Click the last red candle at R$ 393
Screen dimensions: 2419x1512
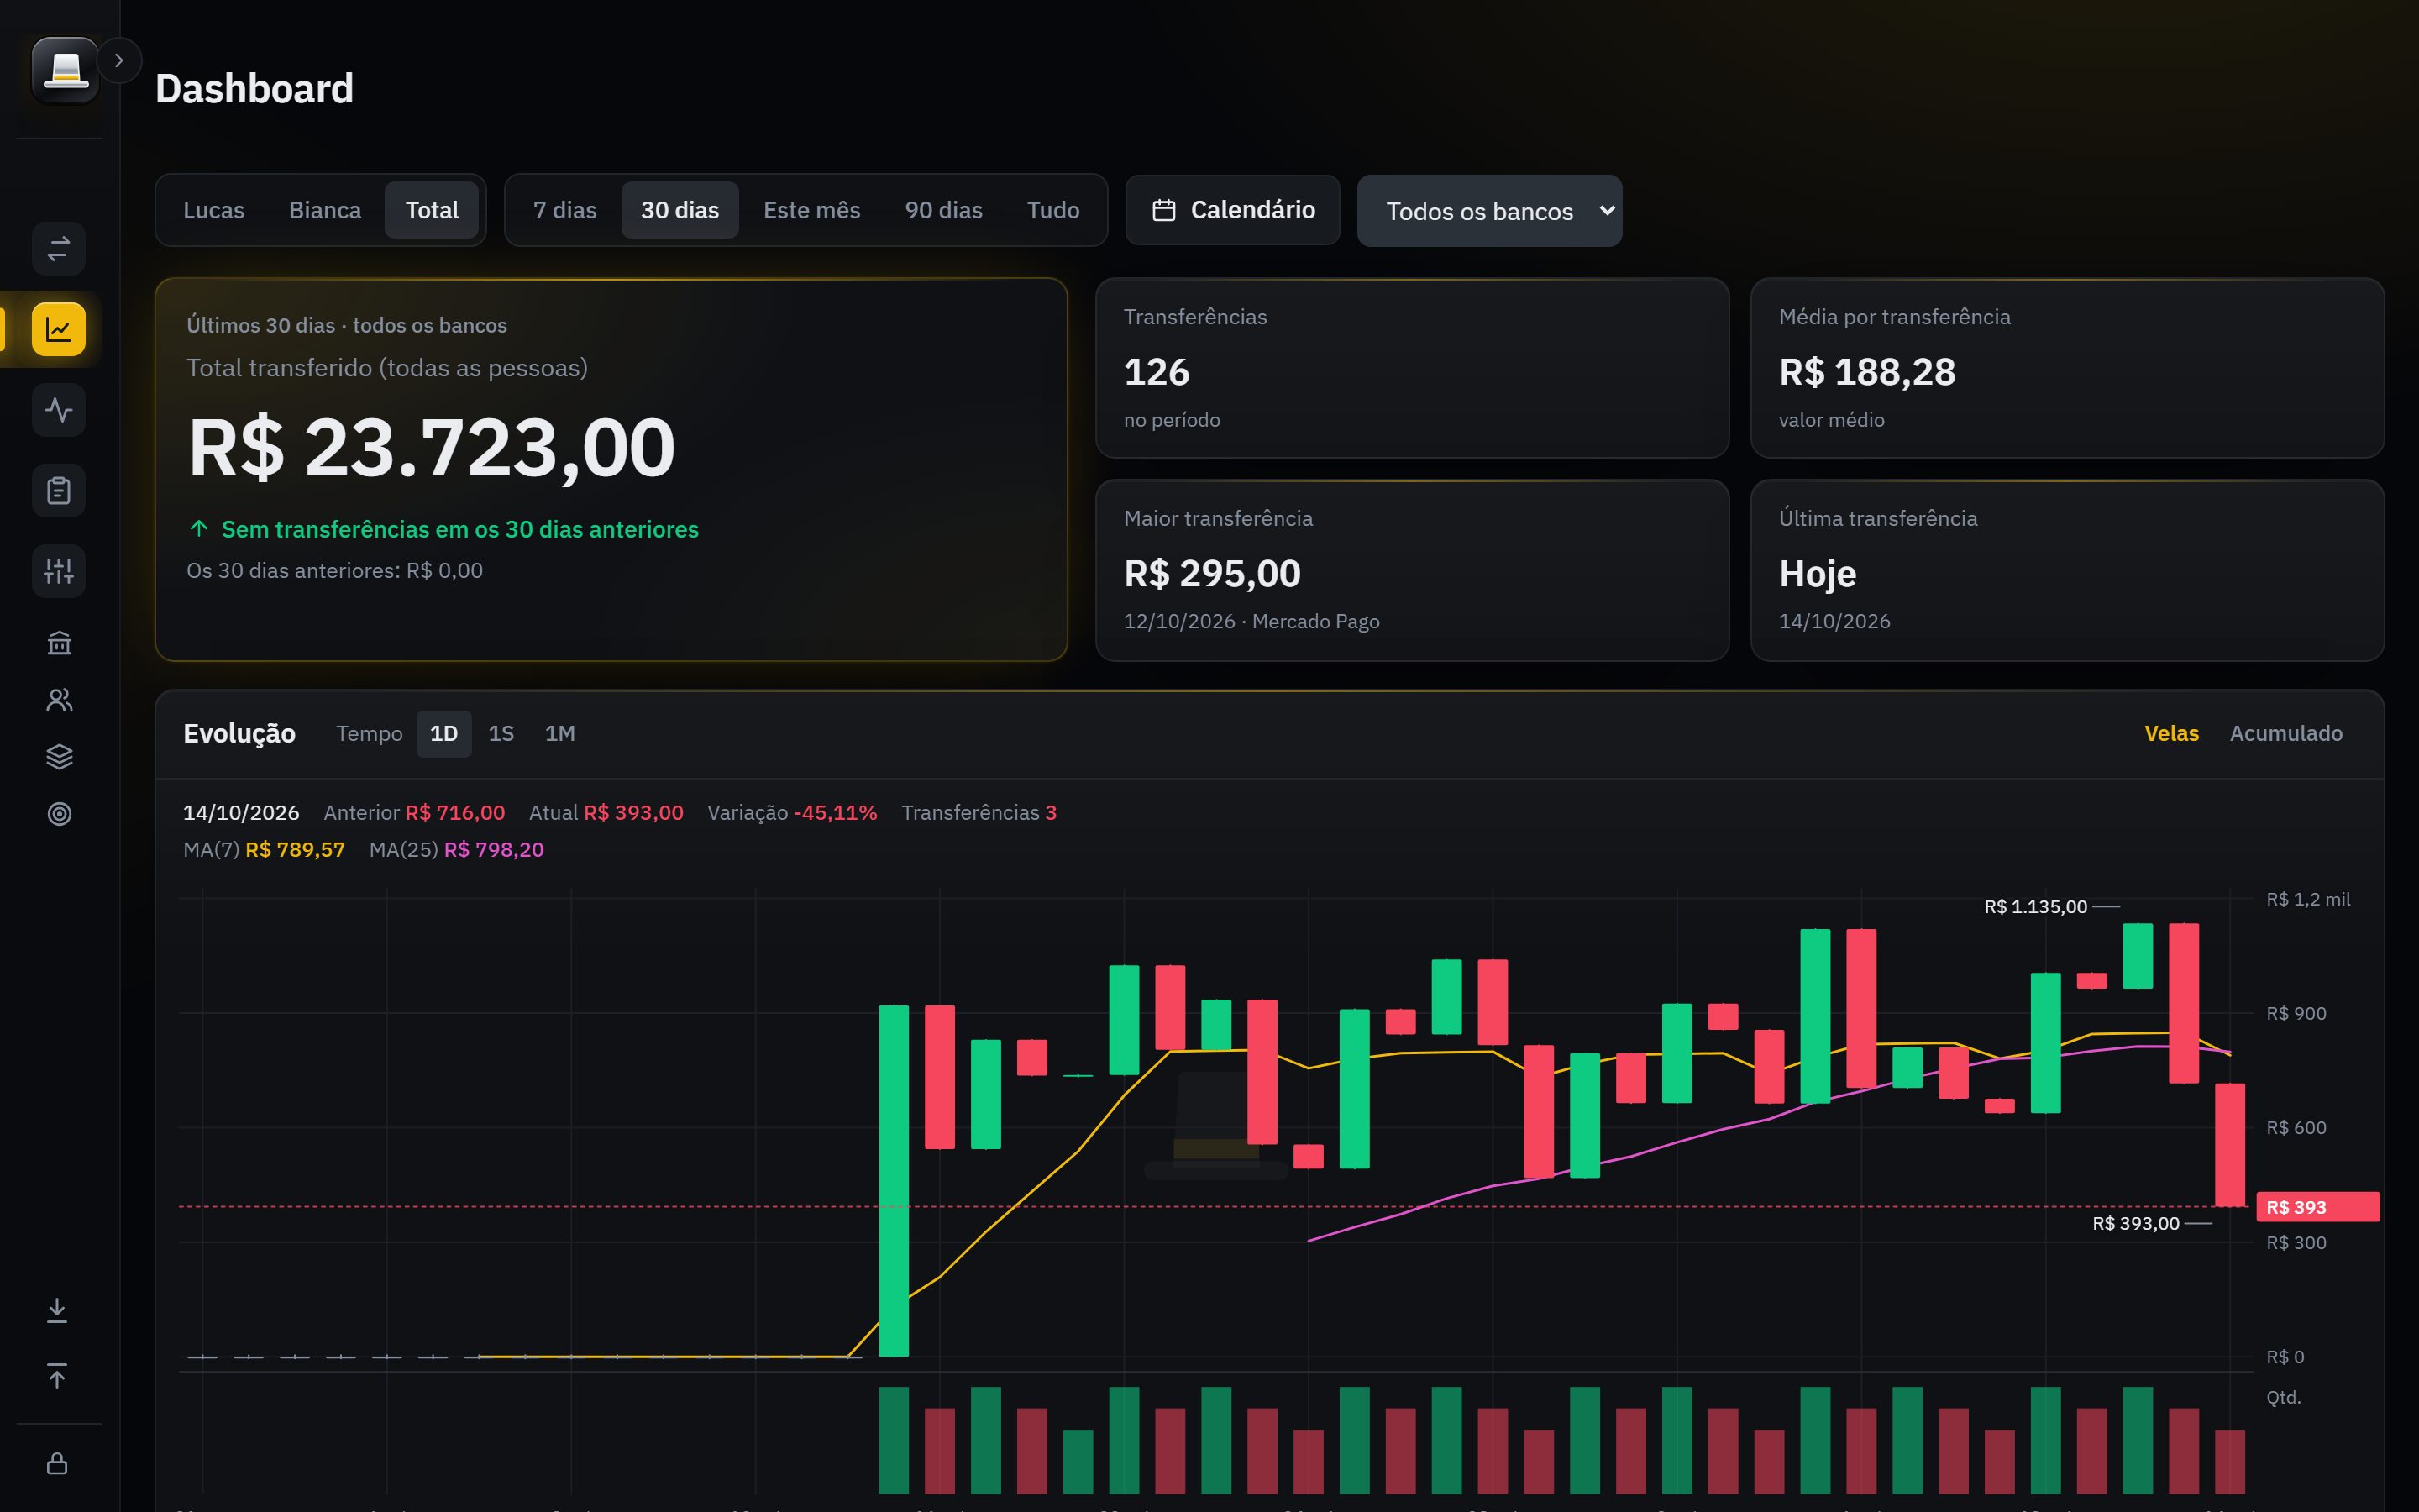click(2230, 1145)
